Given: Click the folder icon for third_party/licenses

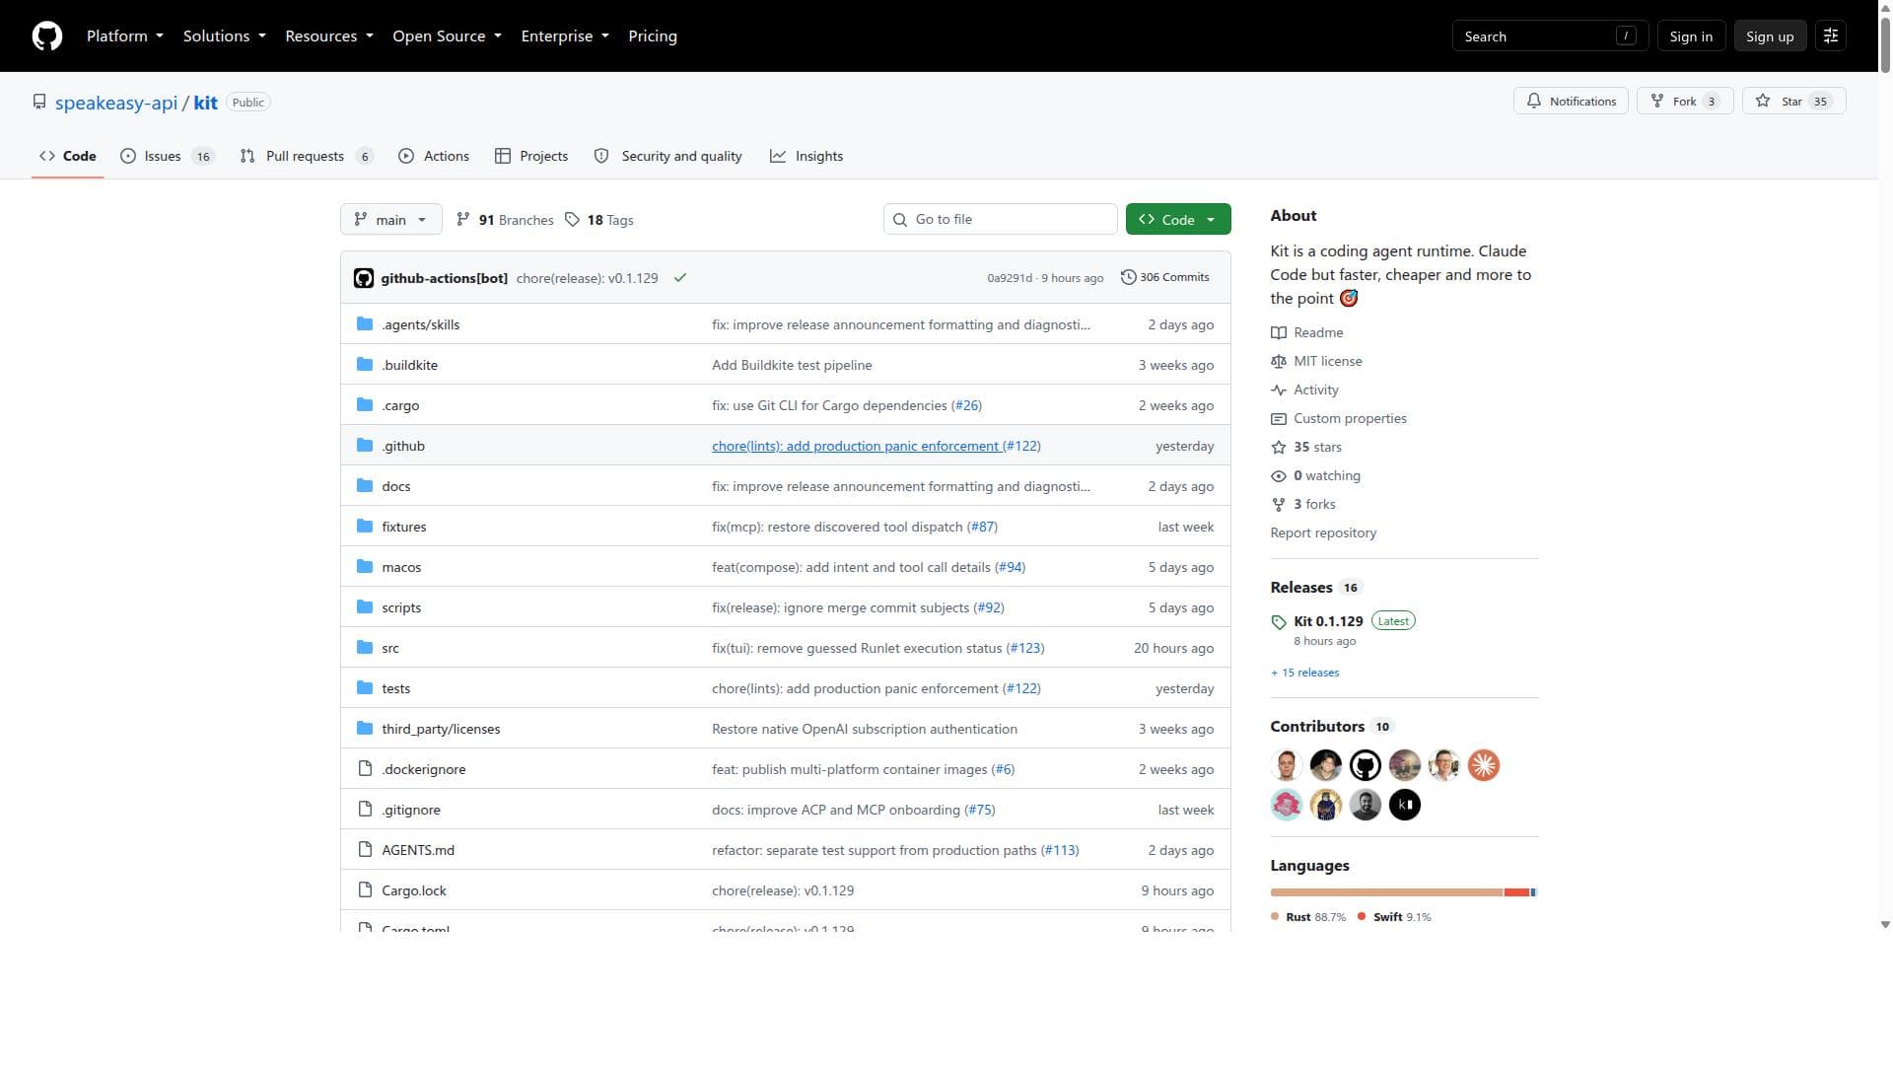Looking at the screenshot, I should 365,729.
